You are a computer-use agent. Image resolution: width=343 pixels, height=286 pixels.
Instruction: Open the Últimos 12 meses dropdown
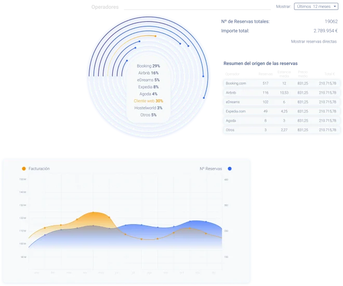pos(316,6)
